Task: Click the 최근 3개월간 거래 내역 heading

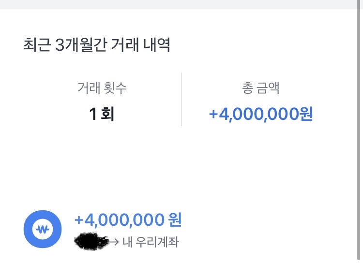Action: [x=97, y=45]
